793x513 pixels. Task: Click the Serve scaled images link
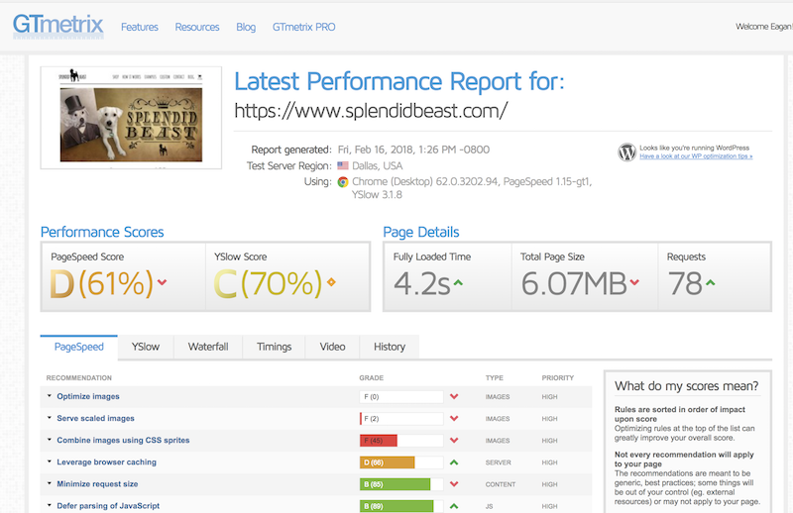pos(95,419)
